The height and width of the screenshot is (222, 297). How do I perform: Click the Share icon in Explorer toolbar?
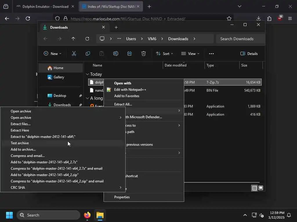(x=130, y=53)
